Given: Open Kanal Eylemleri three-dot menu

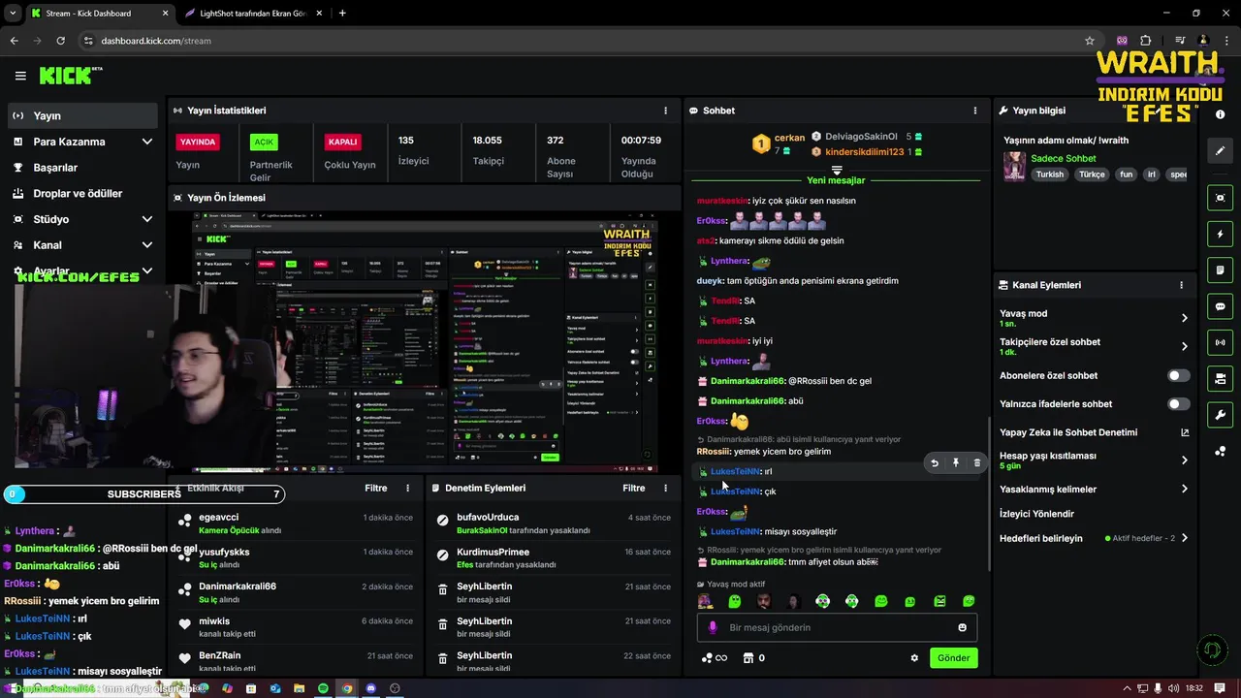Looking at the screenshot, I should point(1181,285).
